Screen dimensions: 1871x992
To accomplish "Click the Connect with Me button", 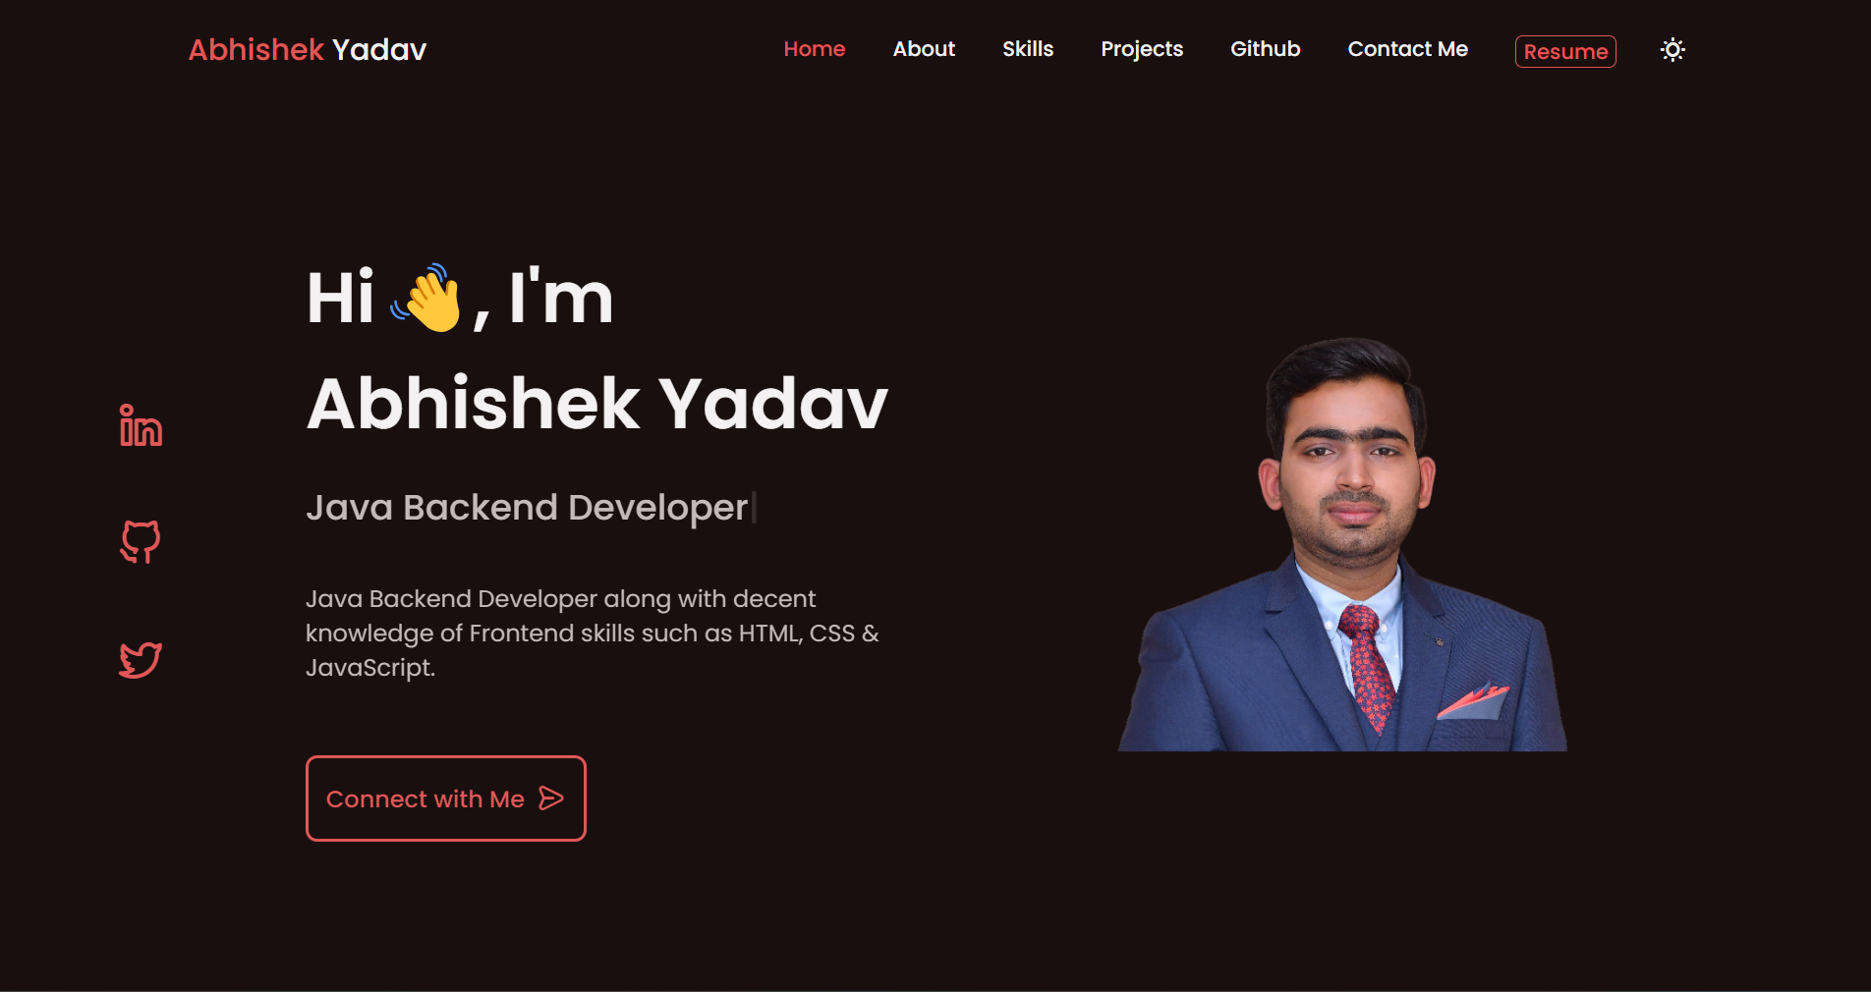I will pos(446,799).
